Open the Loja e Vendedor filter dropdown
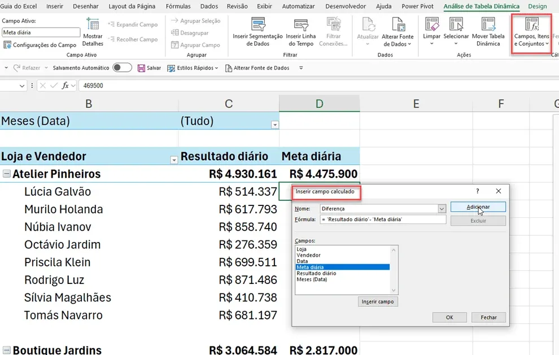559x355 pixels. pyautogui.click(x=173, y=160)
